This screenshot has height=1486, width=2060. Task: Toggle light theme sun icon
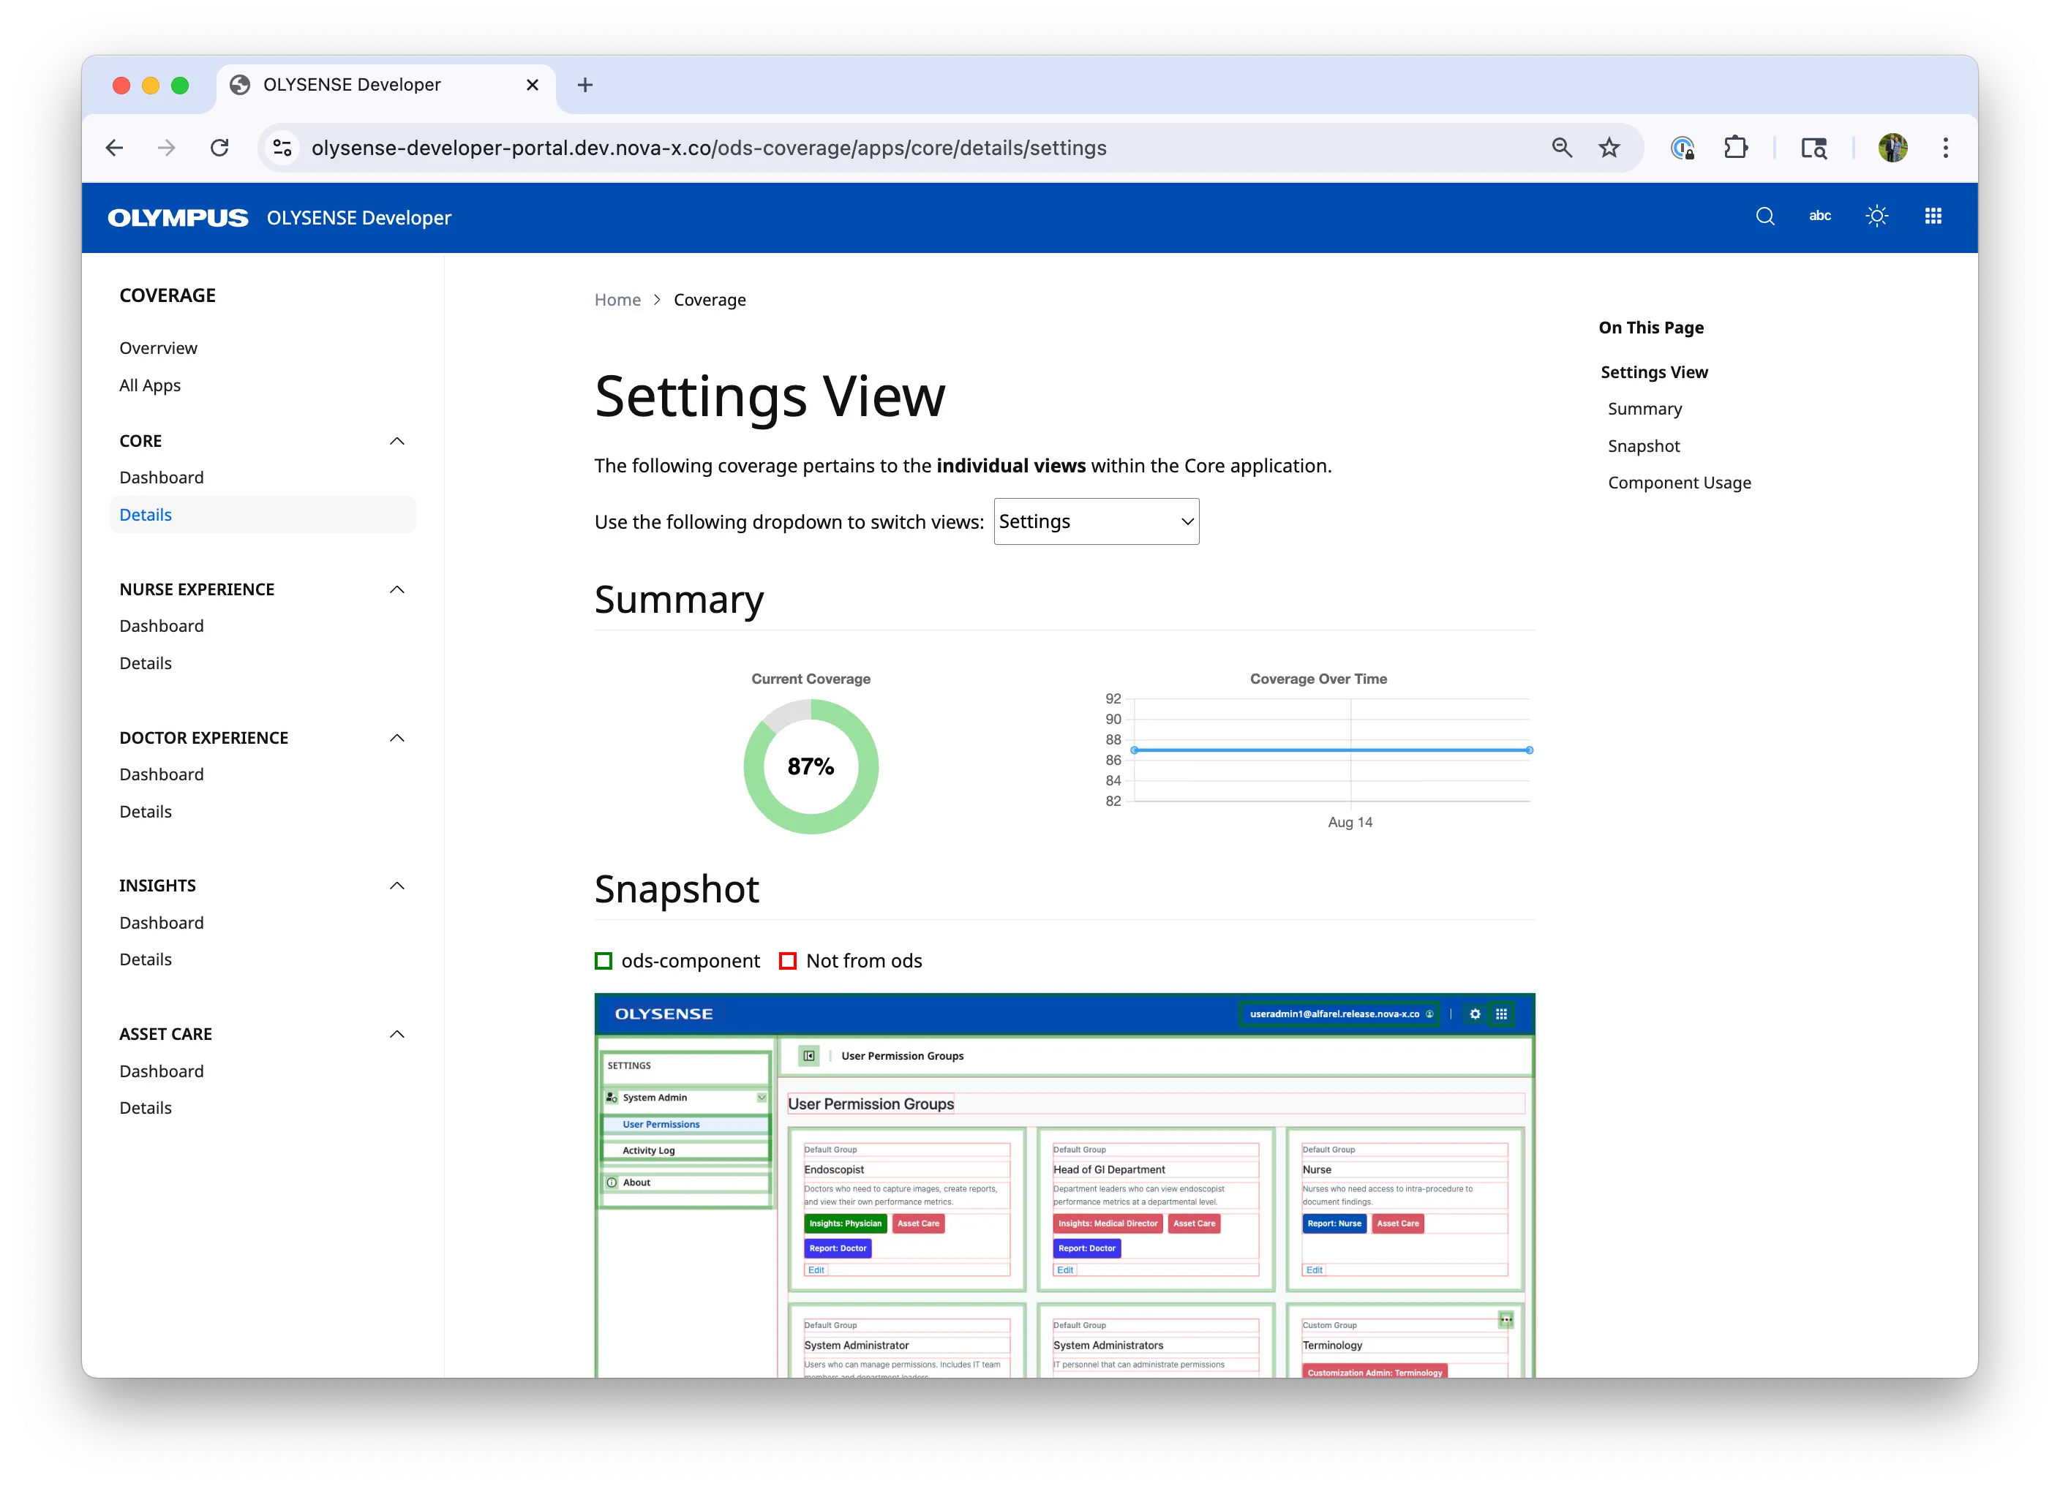tap(1876, 216)
